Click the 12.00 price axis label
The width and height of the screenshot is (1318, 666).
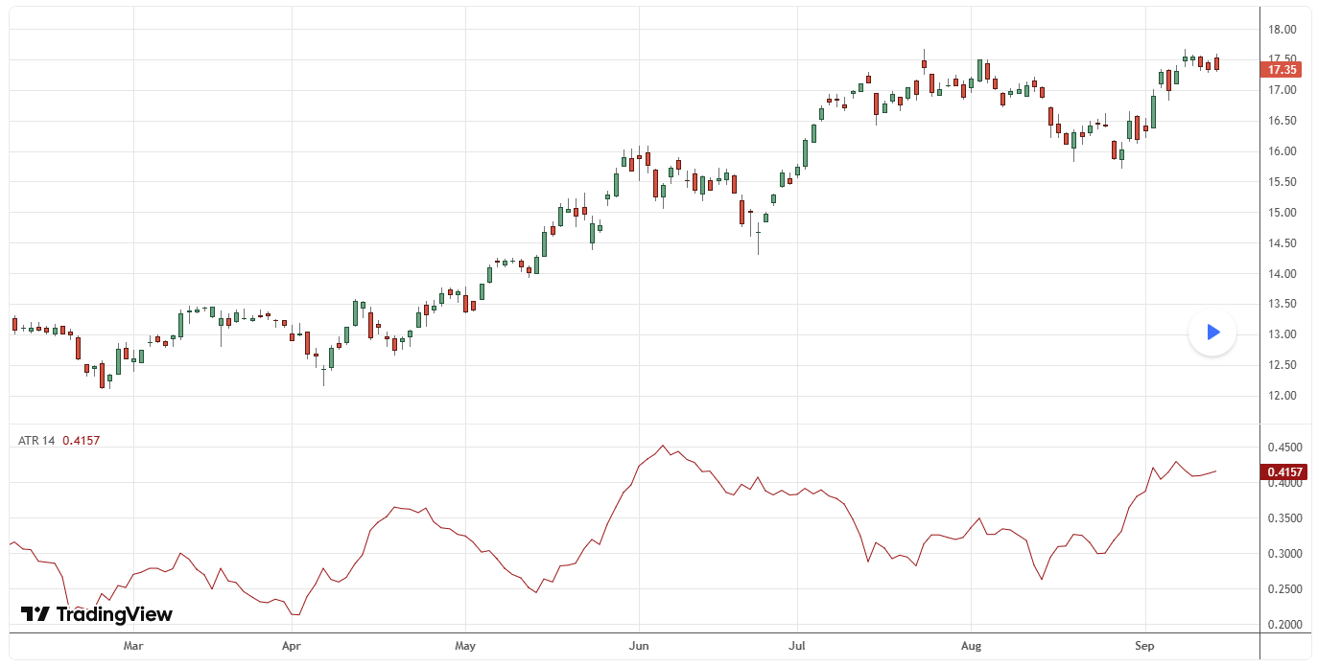[x=1283, y=396]
